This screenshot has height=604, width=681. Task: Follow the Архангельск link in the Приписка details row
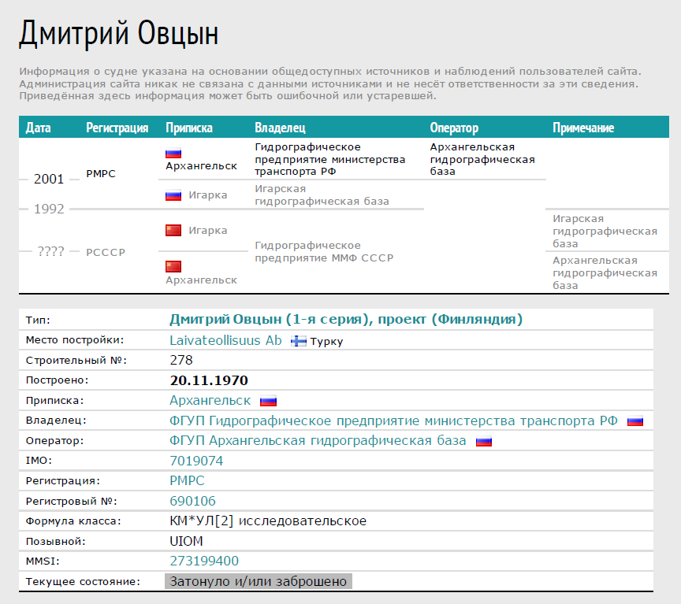(210, 401)
